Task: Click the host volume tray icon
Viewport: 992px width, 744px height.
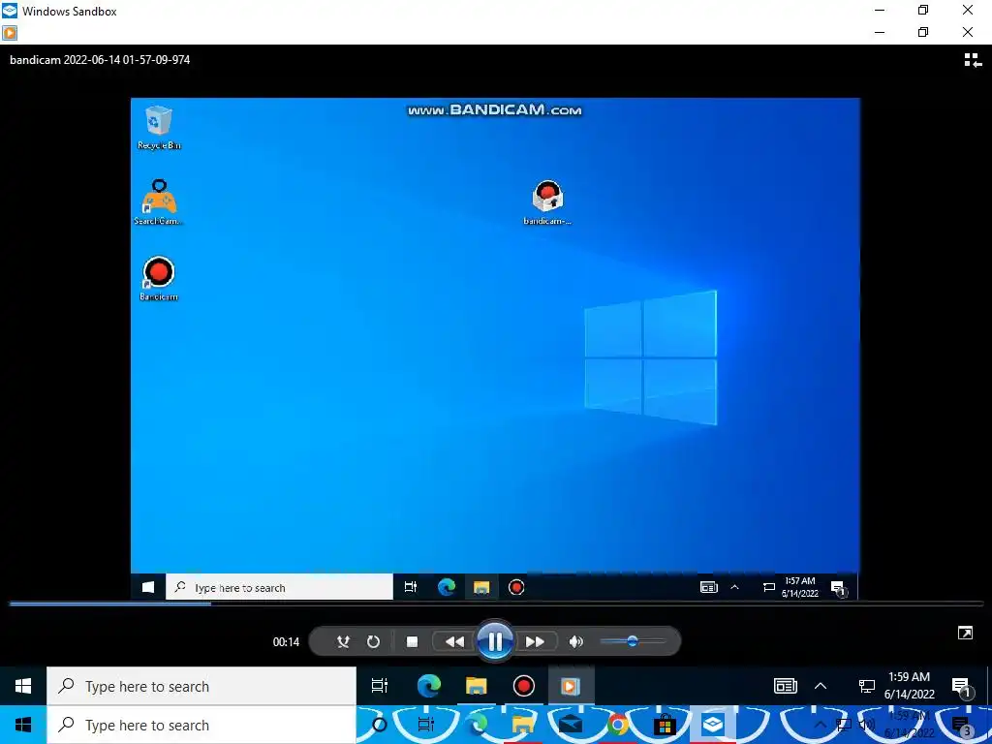Action: point(867,725)
